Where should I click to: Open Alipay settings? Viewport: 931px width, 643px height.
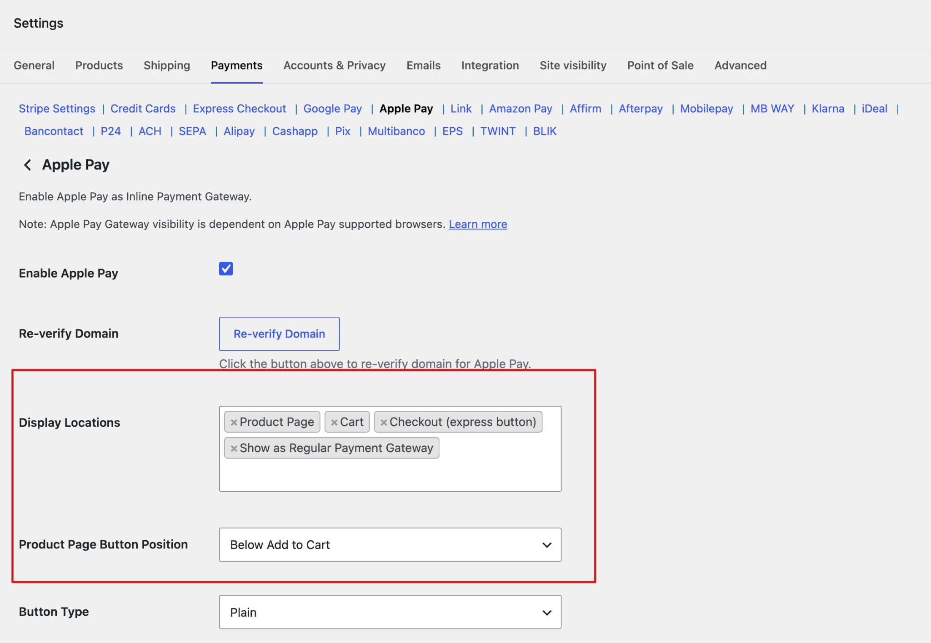(239, 131)
